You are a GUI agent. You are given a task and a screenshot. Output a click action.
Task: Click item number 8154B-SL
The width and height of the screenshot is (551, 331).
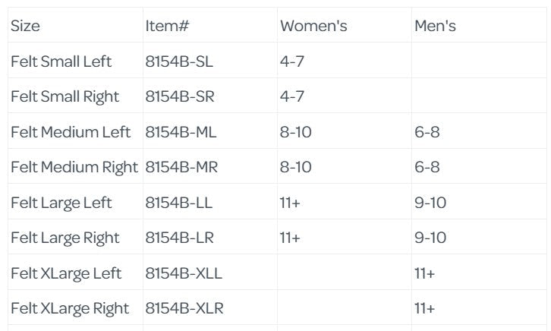pyautogui.click(x=179, y=61)
